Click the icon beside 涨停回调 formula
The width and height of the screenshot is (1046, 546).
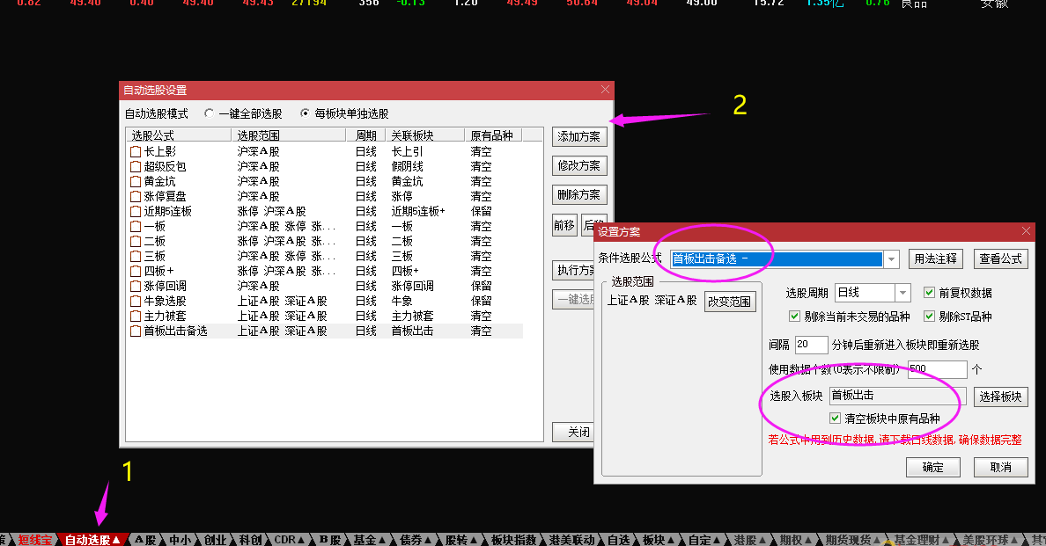click(136, 287)
